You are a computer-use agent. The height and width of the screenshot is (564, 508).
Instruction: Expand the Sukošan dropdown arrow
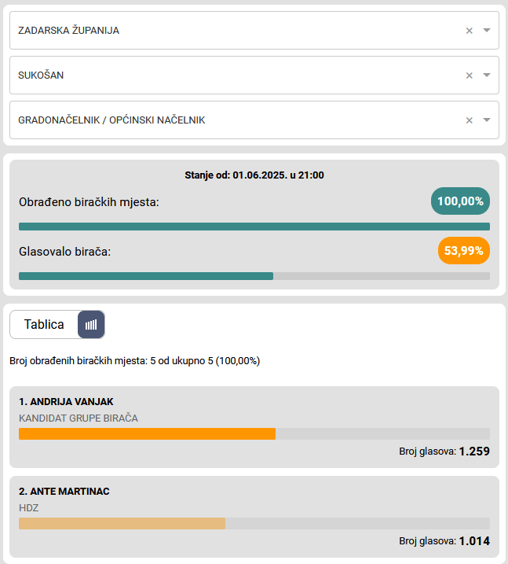487,76
